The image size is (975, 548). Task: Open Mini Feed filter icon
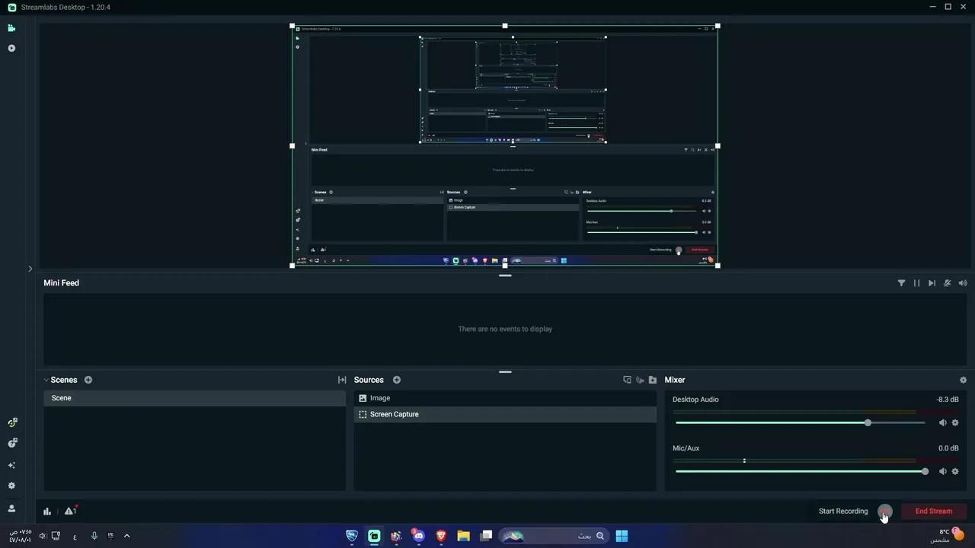click(901, 283)
